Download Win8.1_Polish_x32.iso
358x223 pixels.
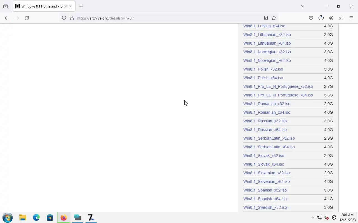pos(263,69)
